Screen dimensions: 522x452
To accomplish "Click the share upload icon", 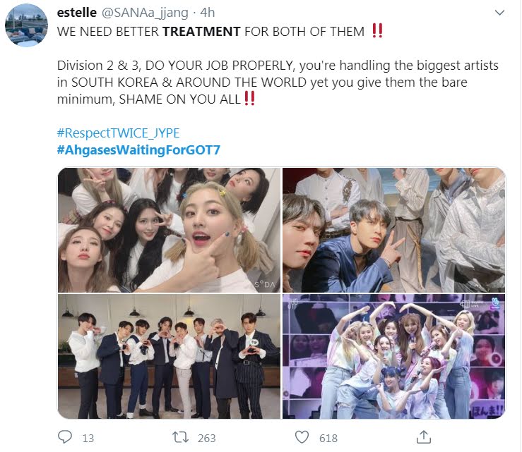I will click(x=423, y=437).
